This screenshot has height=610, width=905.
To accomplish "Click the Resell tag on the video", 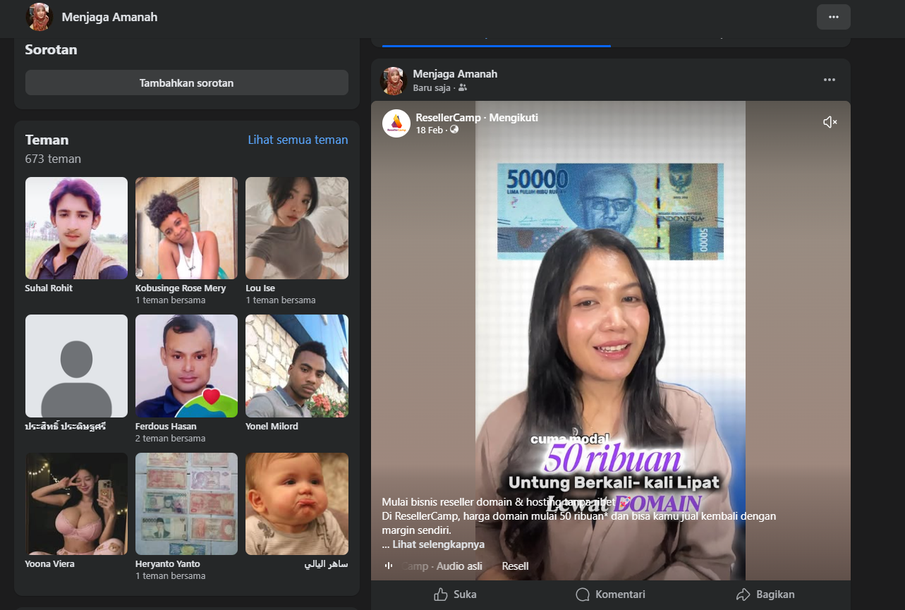I will [x=515, y=566].
